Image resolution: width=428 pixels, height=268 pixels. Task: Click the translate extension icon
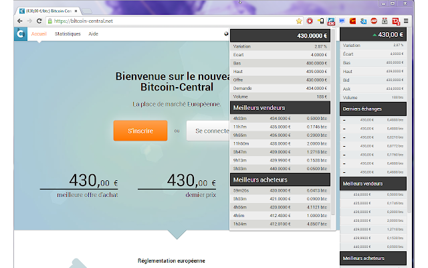(363, 21)
